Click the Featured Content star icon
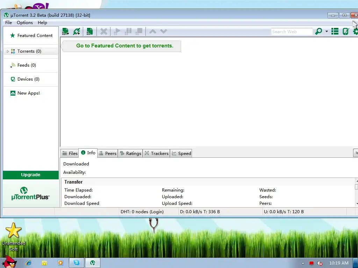358x268 pixels. (13, 35)
